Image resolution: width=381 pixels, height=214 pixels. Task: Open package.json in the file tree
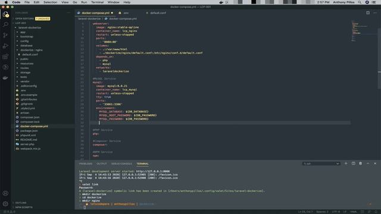[x=29, y=131]
